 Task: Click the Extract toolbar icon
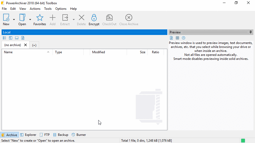coord(65,17)
